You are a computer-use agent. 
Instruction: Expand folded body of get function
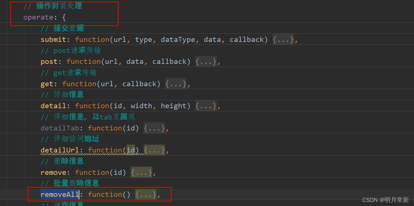(x=176, y=84)
